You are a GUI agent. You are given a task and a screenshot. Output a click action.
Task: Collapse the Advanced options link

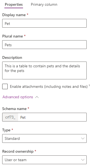click(18, 97)
